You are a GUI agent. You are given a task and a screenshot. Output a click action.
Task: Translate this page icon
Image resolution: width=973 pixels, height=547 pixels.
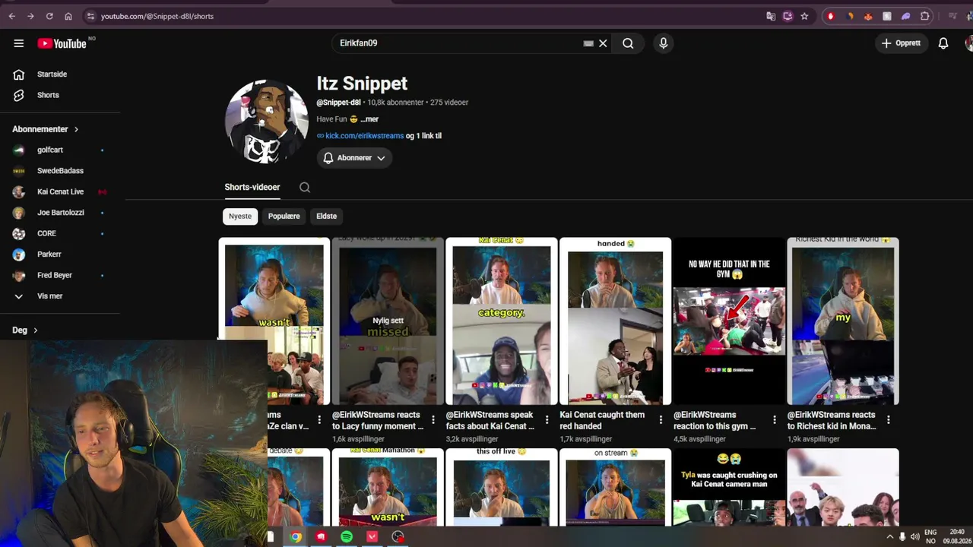click(771, 16)
